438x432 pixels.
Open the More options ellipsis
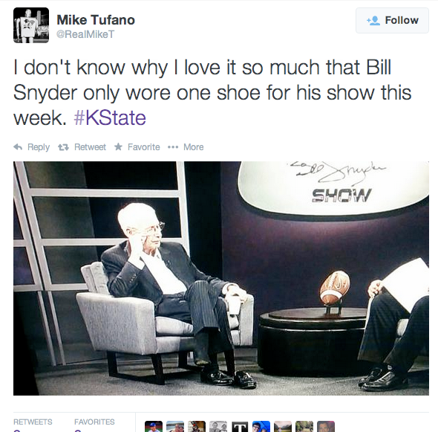tap(173, 147)
